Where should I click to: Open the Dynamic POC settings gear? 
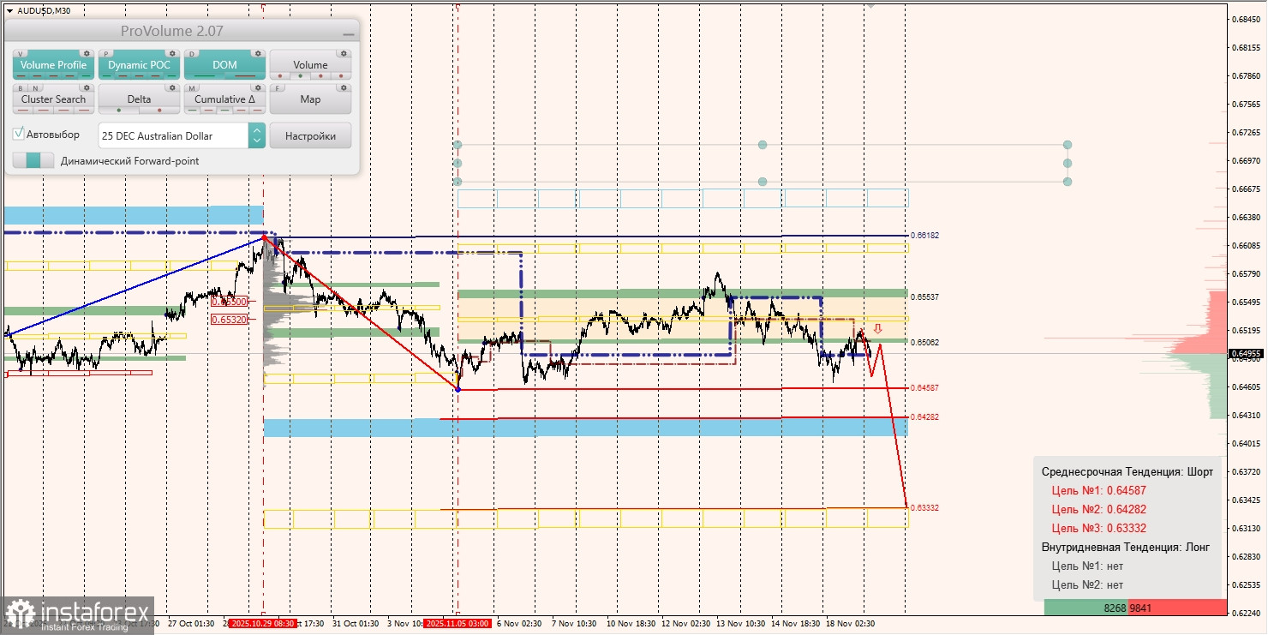pyautogui.click(x=172, y=54)
